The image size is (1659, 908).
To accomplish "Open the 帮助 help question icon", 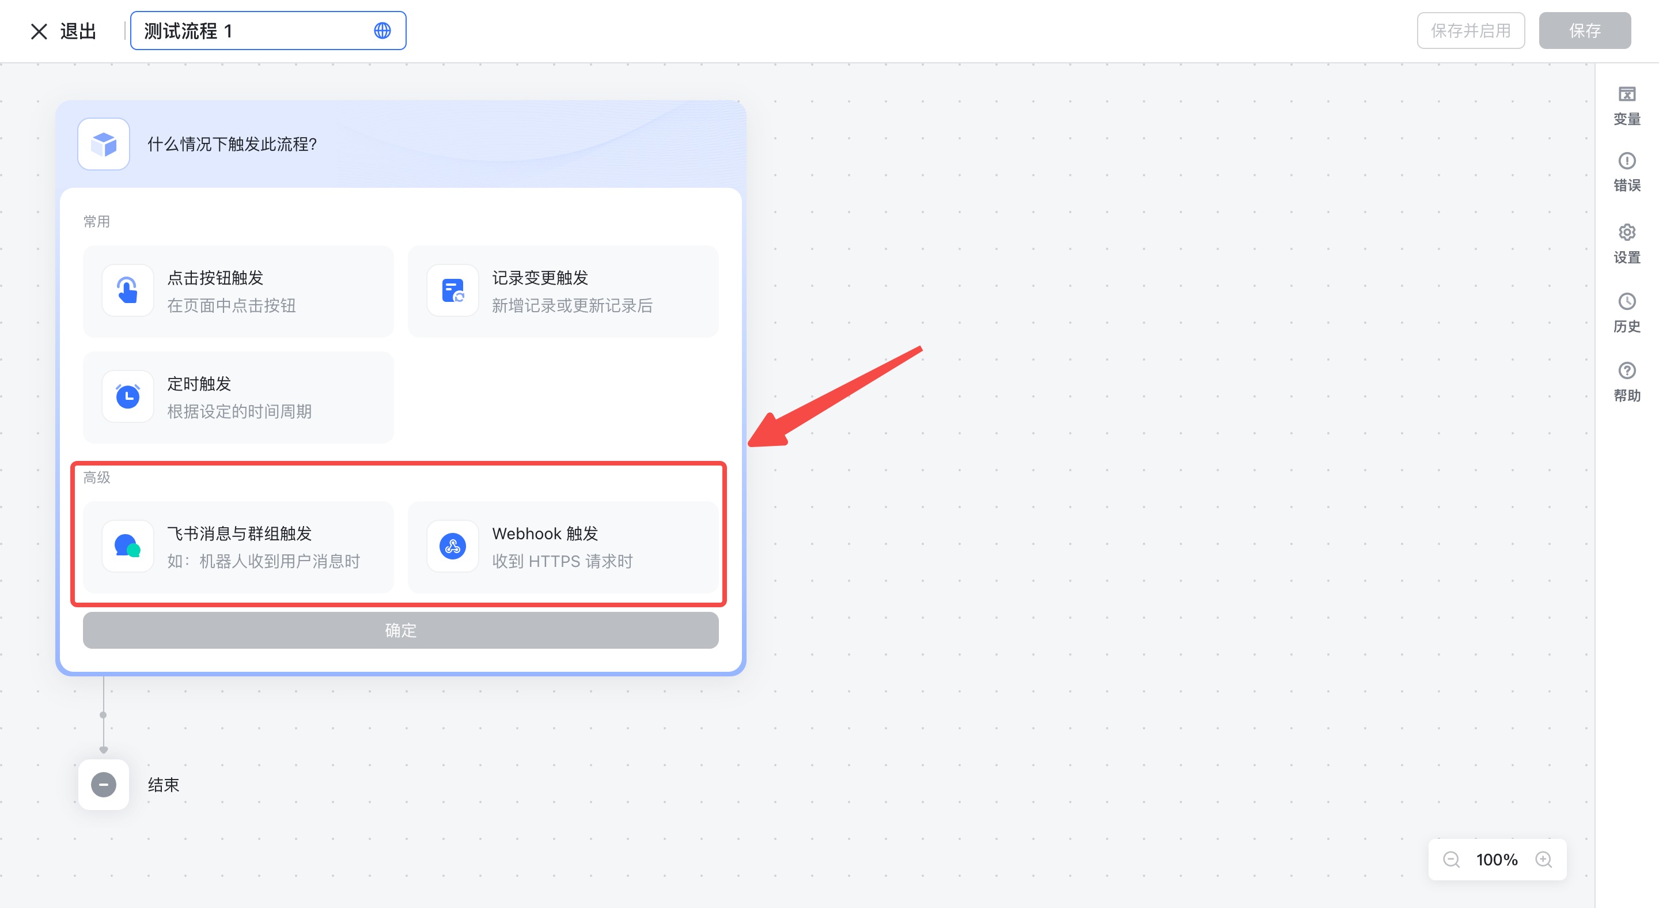I will pyautogui.click(x=1627, y=370).
